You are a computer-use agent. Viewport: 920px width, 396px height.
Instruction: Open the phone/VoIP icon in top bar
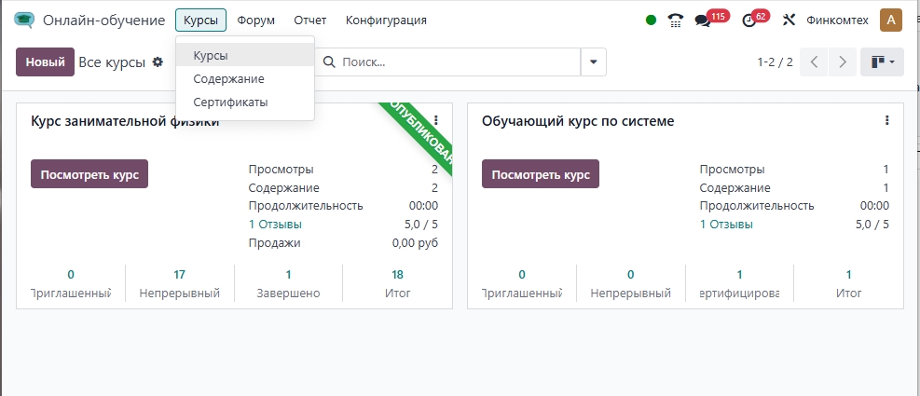point(676,20)
